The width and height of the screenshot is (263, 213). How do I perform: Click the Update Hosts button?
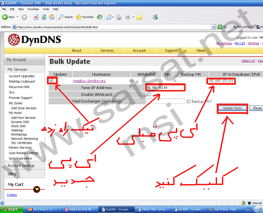(x=232, y=108)
